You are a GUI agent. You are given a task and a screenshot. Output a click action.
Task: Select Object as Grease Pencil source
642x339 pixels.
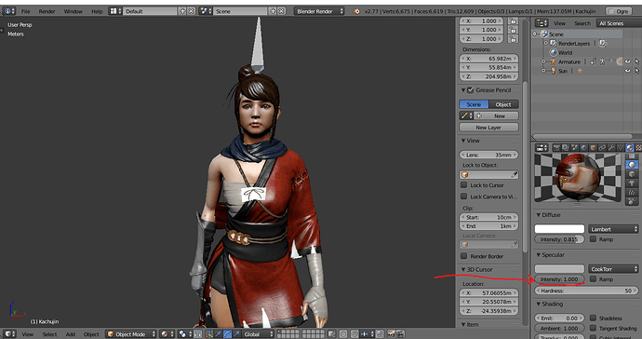[503, 104]
